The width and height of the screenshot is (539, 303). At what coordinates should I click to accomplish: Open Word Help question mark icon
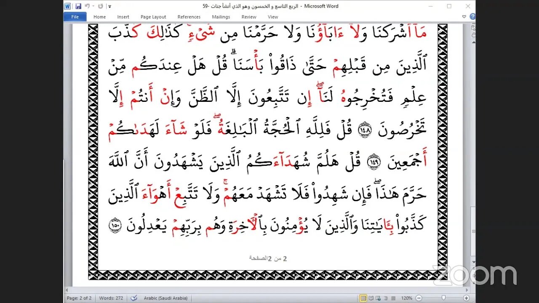tap(472, 17)
